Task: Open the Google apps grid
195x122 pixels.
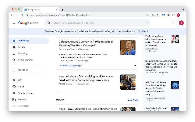Action: [174, 23]
